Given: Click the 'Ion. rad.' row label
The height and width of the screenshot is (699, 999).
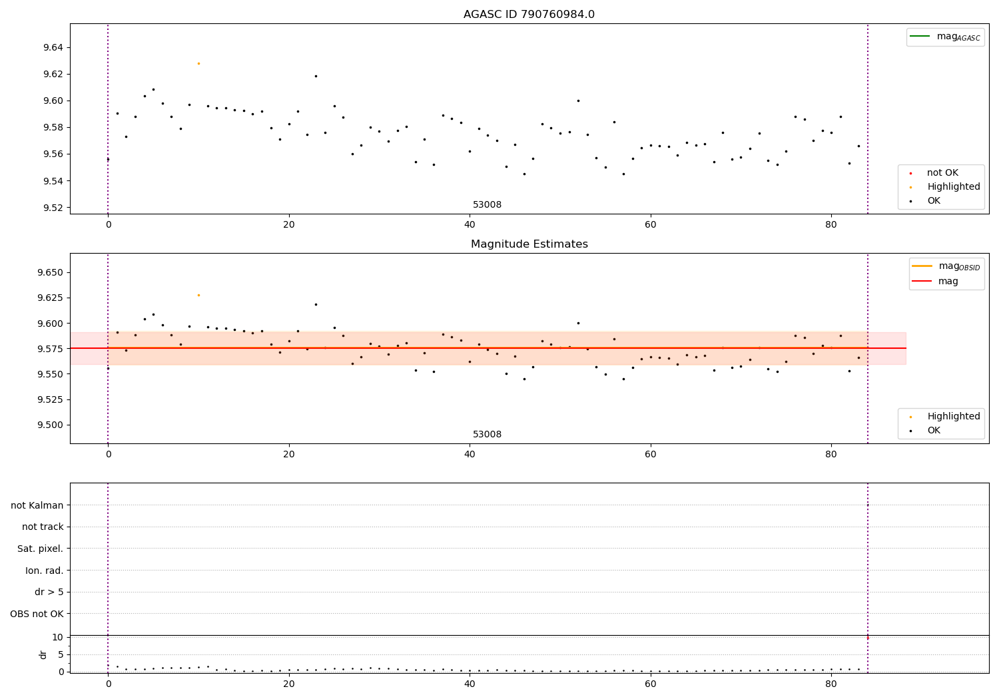Looking at the screenshot, I should 45,571.
